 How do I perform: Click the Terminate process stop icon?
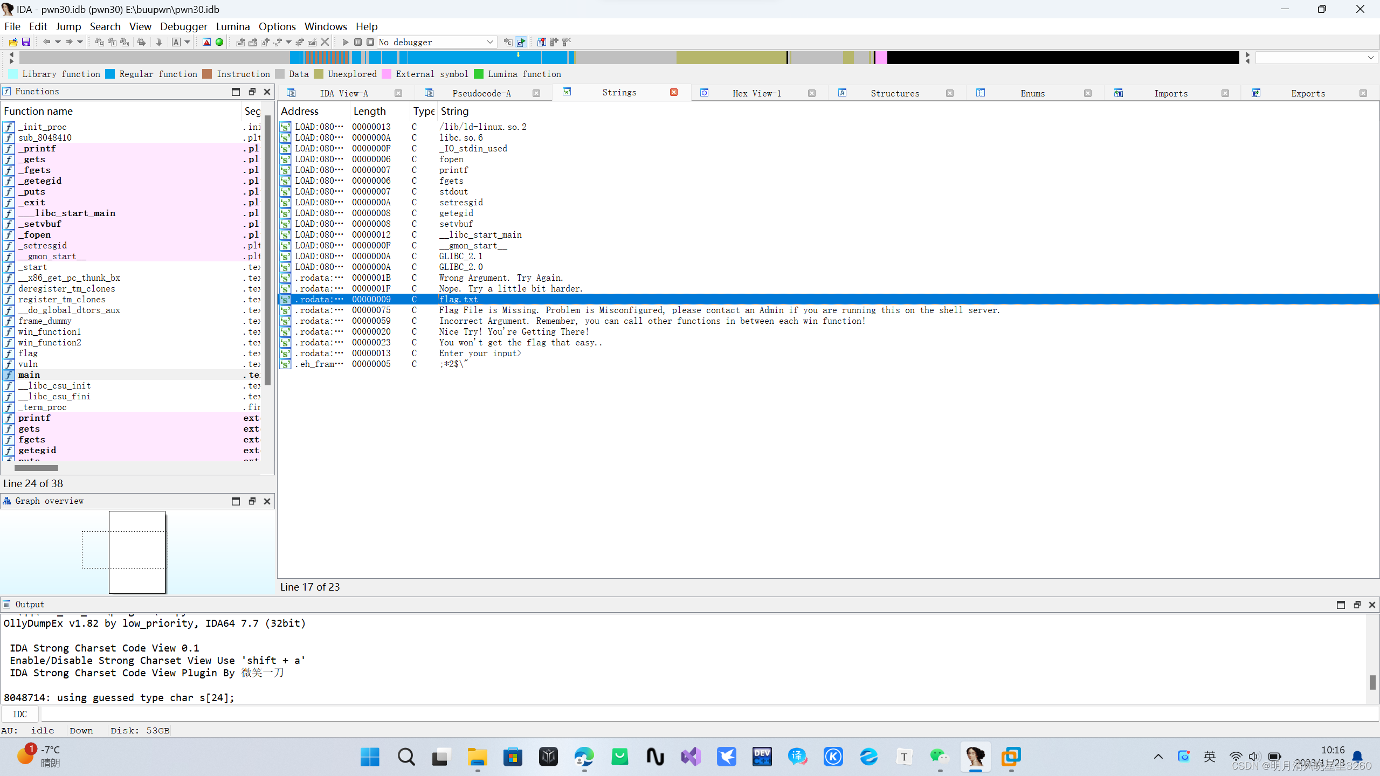[x=370, y=42]
